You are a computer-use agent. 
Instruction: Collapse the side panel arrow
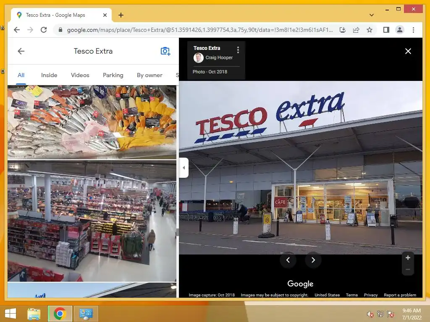pyautogui.click(x=184, y=168)
